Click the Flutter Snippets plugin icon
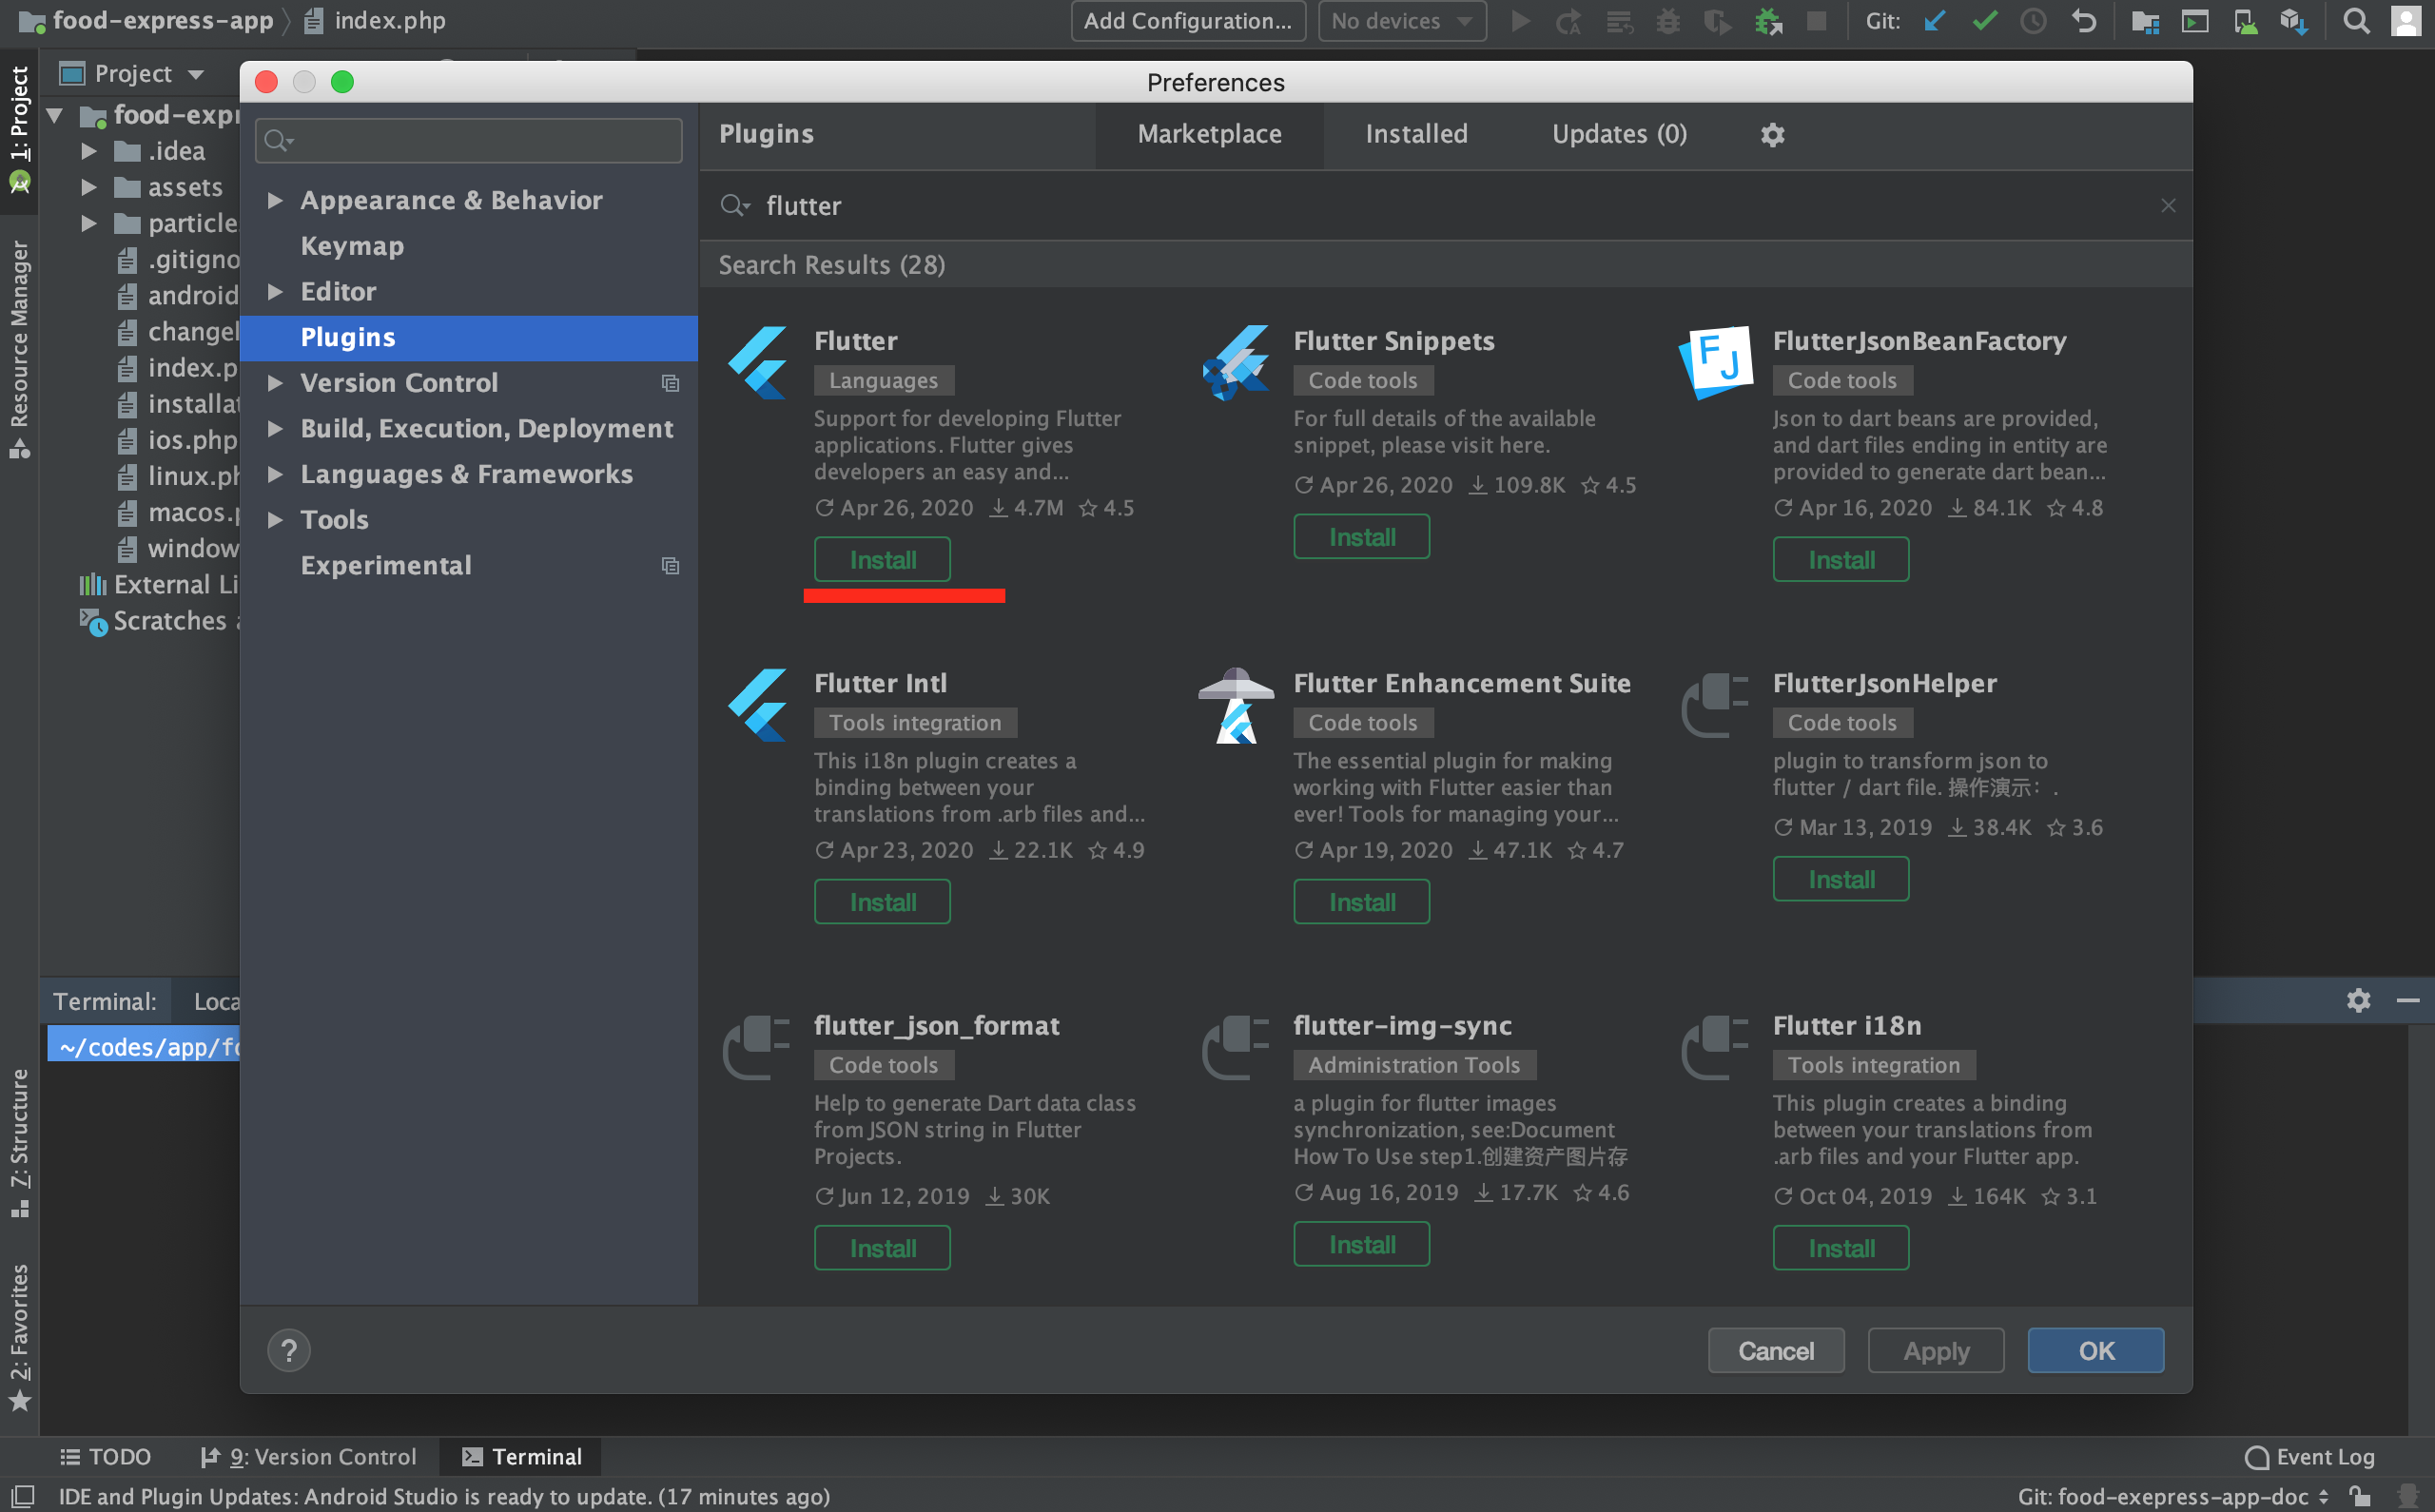Viewport: 2435px width, 1512px height. [x=1236, y=363]
